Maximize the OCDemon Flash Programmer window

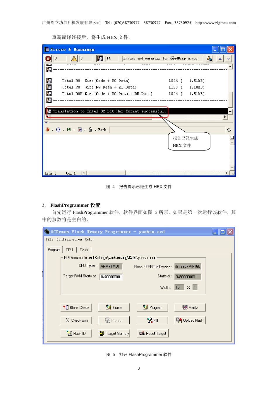point(223,232)
